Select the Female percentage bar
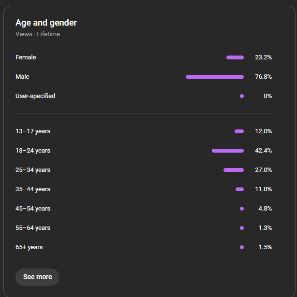This screenshot has height=297, width=297. (x=235, y=57)
